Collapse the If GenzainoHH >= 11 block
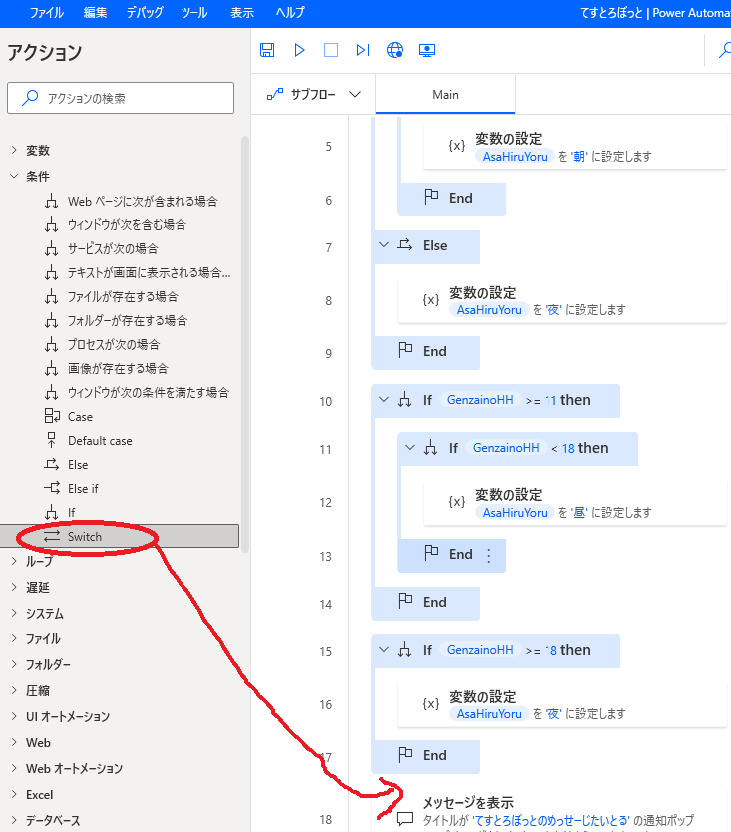Screen dimensions: 731x832 (x=384, y=401)
